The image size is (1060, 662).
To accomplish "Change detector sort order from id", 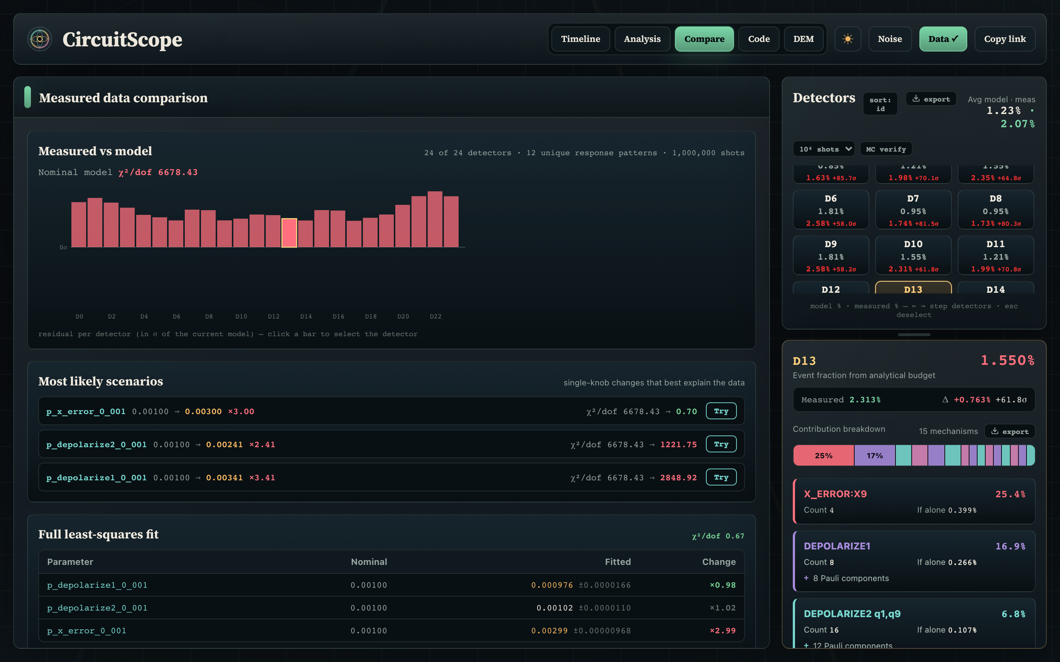I will [880, 104].
